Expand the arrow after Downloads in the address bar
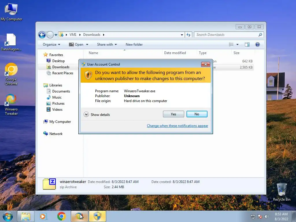This screenshot has width=296, height=222. (x=104, y=35)
